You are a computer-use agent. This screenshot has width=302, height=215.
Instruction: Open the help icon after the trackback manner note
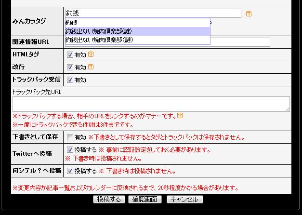[180, 116]
